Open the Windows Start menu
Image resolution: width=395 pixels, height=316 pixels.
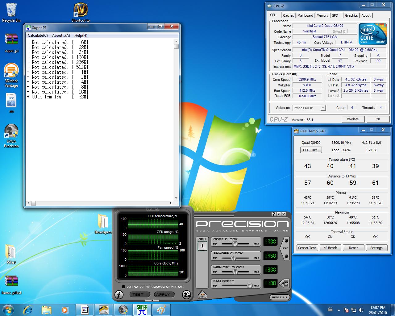click(x=8, y=310)
